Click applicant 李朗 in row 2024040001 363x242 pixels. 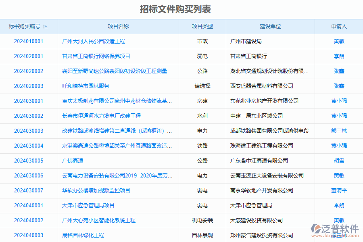click(339, 205)
